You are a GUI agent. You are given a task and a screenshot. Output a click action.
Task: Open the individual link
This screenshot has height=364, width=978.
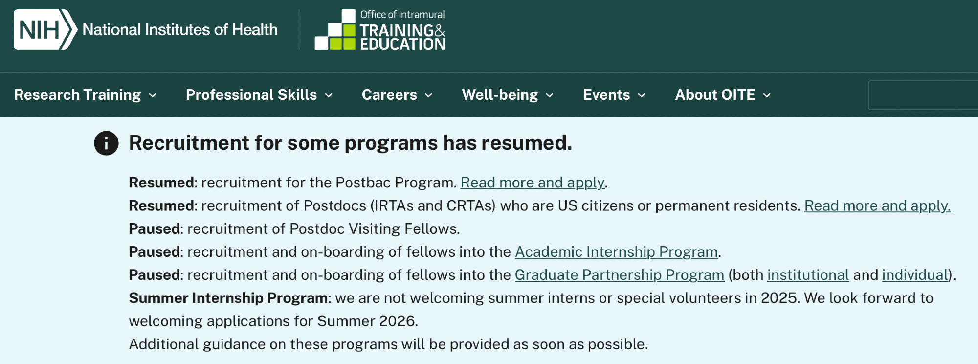(915, 275)
